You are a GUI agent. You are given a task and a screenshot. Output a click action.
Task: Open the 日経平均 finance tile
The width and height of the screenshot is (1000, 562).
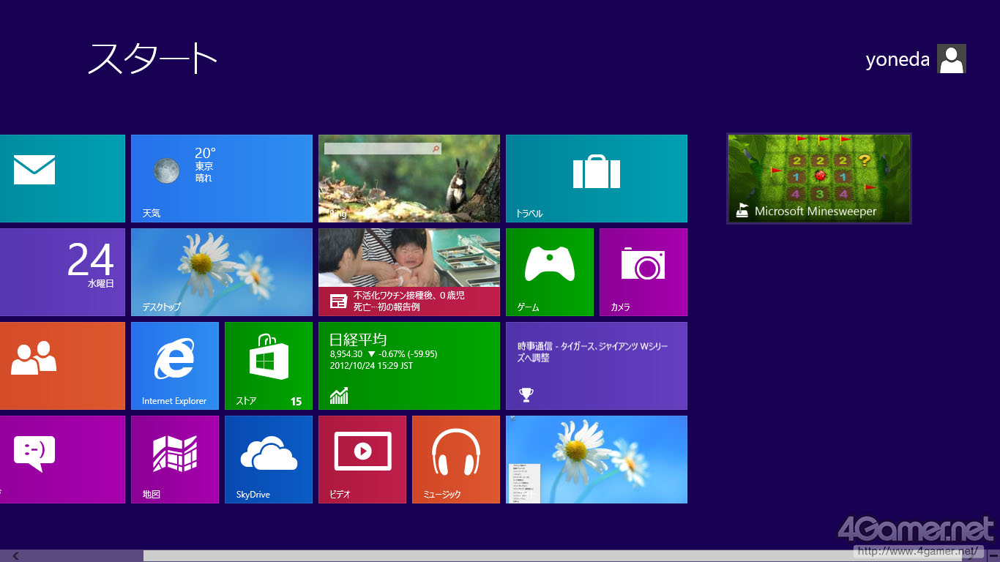[409, 366]
